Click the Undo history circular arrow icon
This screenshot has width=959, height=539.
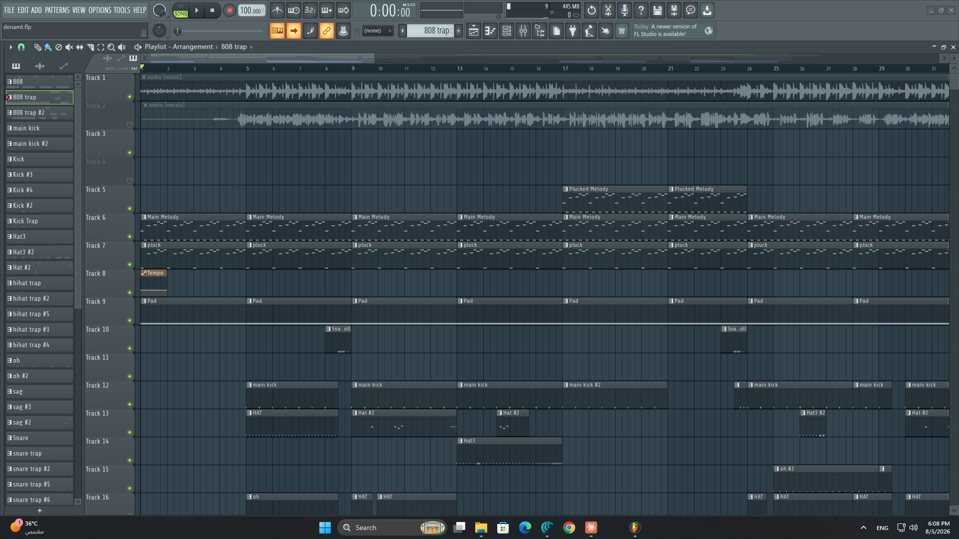pyautogui.click(x=592, y=10)
